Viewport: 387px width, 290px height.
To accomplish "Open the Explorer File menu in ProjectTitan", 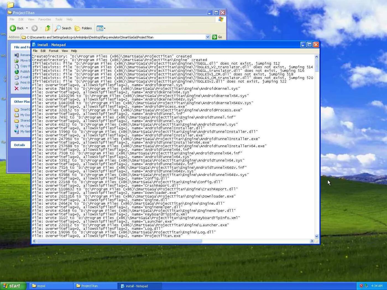I will pos(12,19).
